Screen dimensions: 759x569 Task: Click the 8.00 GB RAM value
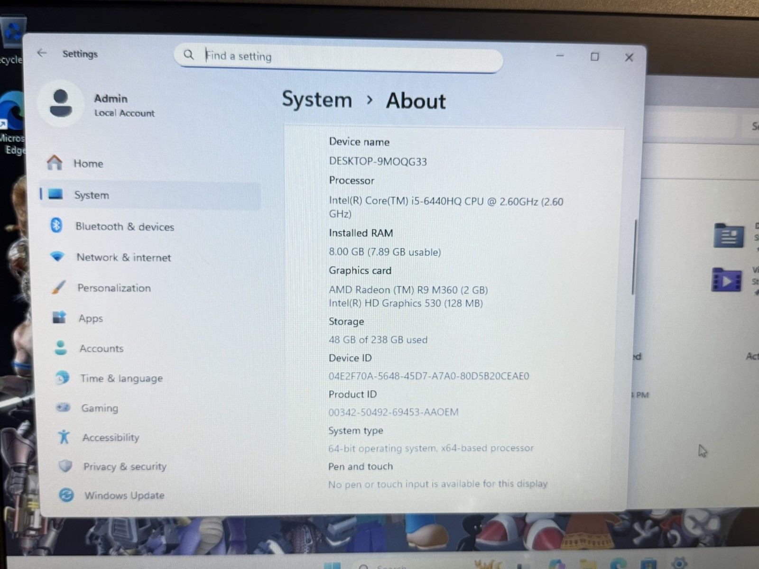(385, 252)
